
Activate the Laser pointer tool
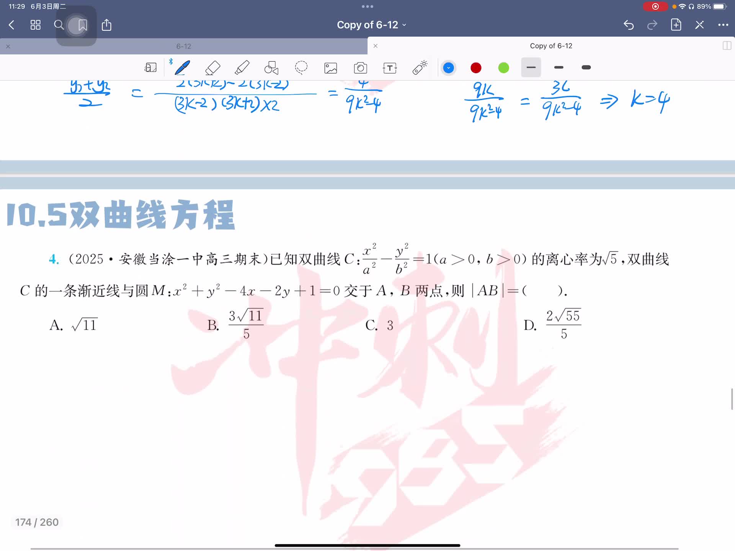pos(420,68)
